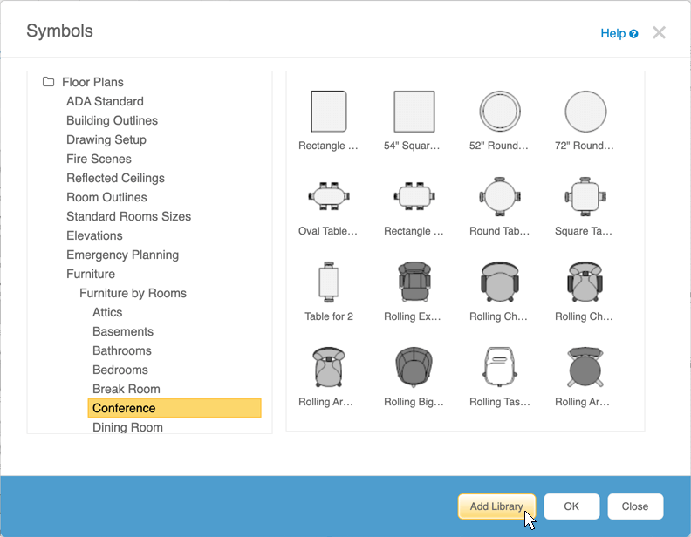This screenshot has width=691, height=537.
Task: Select Emergency Planning category
Action: coord(122,255)
